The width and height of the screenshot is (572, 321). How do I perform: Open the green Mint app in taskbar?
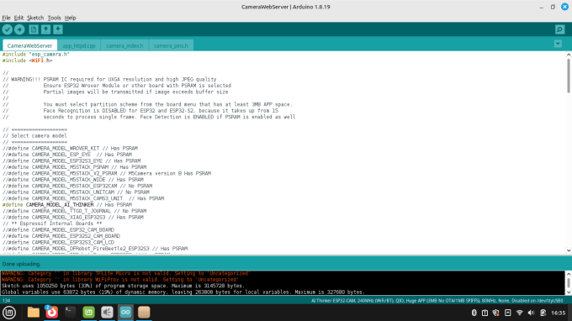[88, 313]
